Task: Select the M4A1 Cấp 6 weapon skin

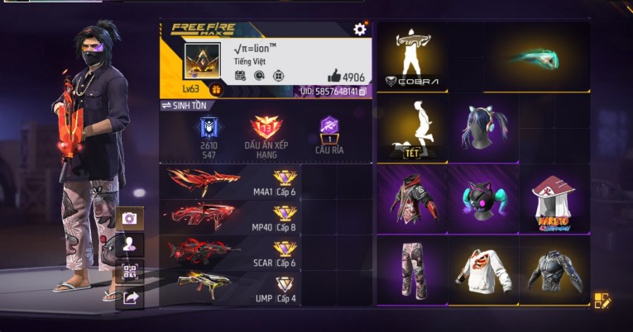Action: 230,183
